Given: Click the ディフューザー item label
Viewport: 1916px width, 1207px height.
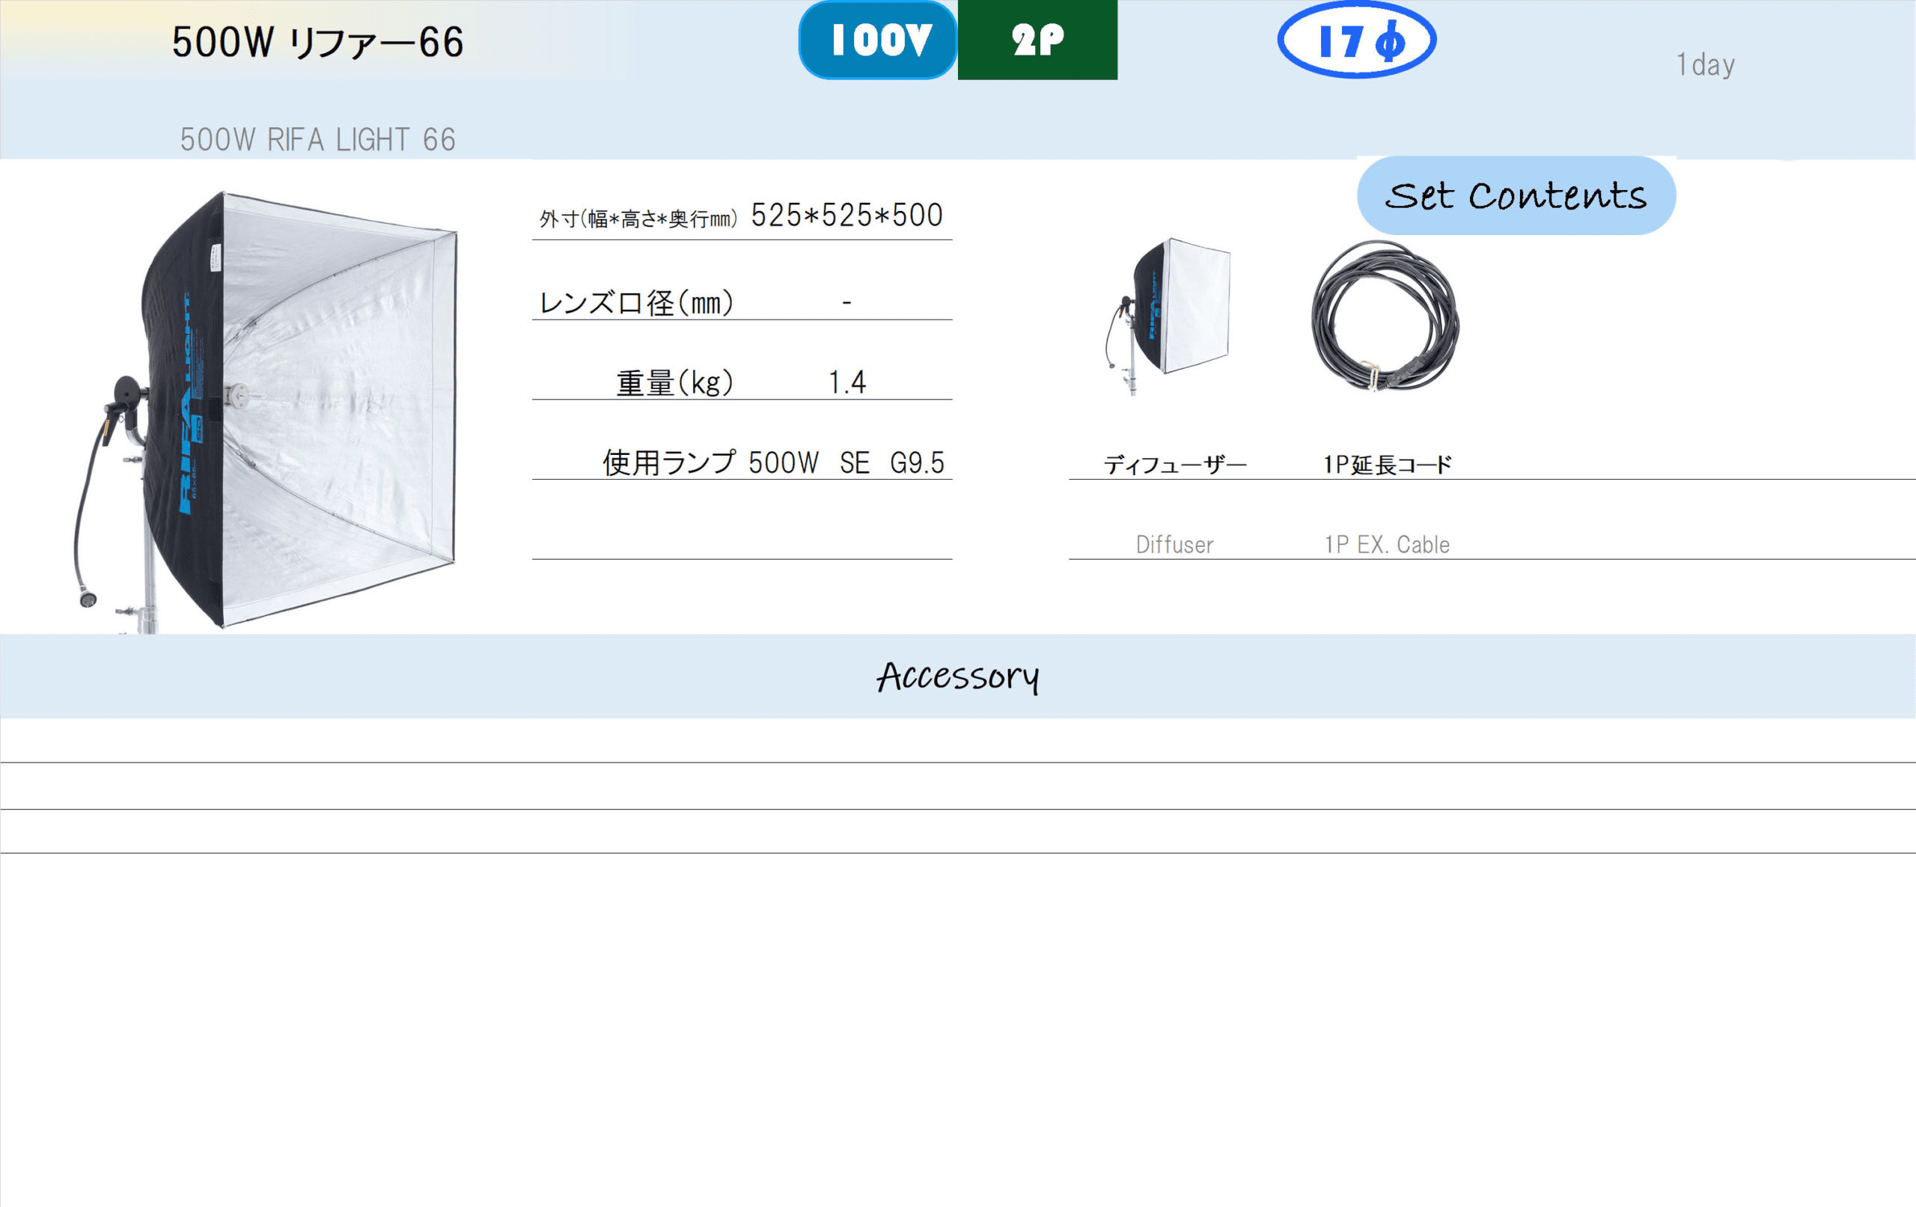Looking at the screenshot, I should 1175,465.
